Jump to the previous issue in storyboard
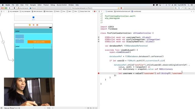The height and width of the screenshot is (109, 195). [x=93, y=12]
